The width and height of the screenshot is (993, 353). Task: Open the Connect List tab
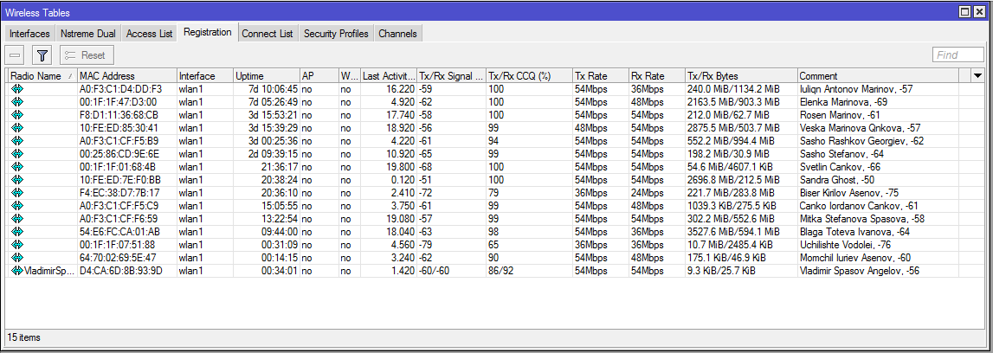click(x=268, y=34)
